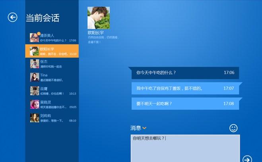Click 吴晓灵's avatar thumbnail
This screenshot has width=262, height=162.
[x=35, y=105]
